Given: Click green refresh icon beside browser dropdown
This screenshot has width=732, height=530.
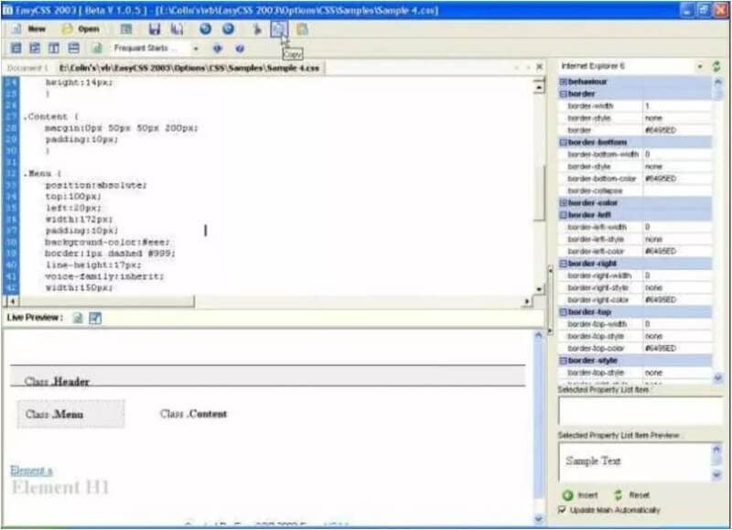Looking at the screenshot, I should (716, 66).
